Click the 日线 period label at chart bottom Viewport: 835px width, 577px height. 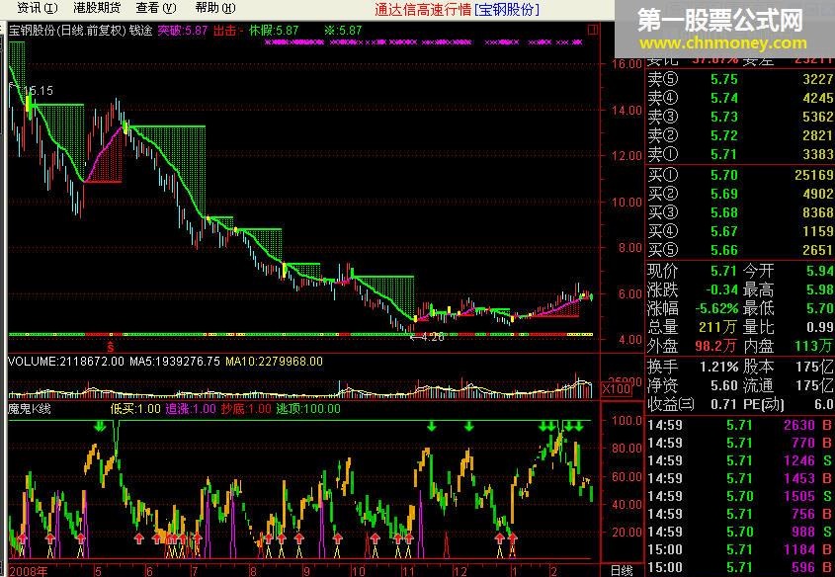(x=621, y=571)
